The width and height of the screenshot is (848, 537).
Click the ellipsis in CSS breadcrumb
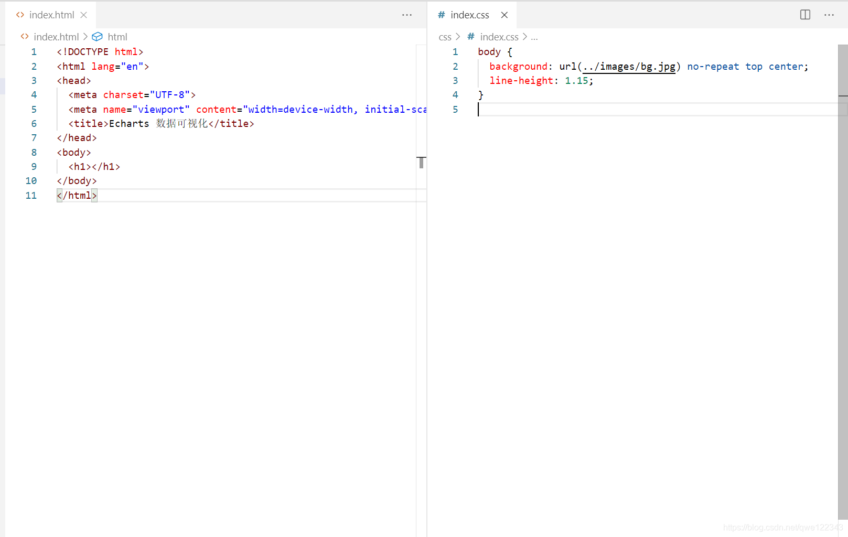click(534, 37)
